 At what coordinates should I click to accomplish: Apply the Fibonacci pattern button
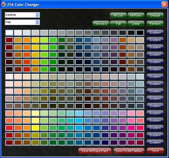coord(101,24)
